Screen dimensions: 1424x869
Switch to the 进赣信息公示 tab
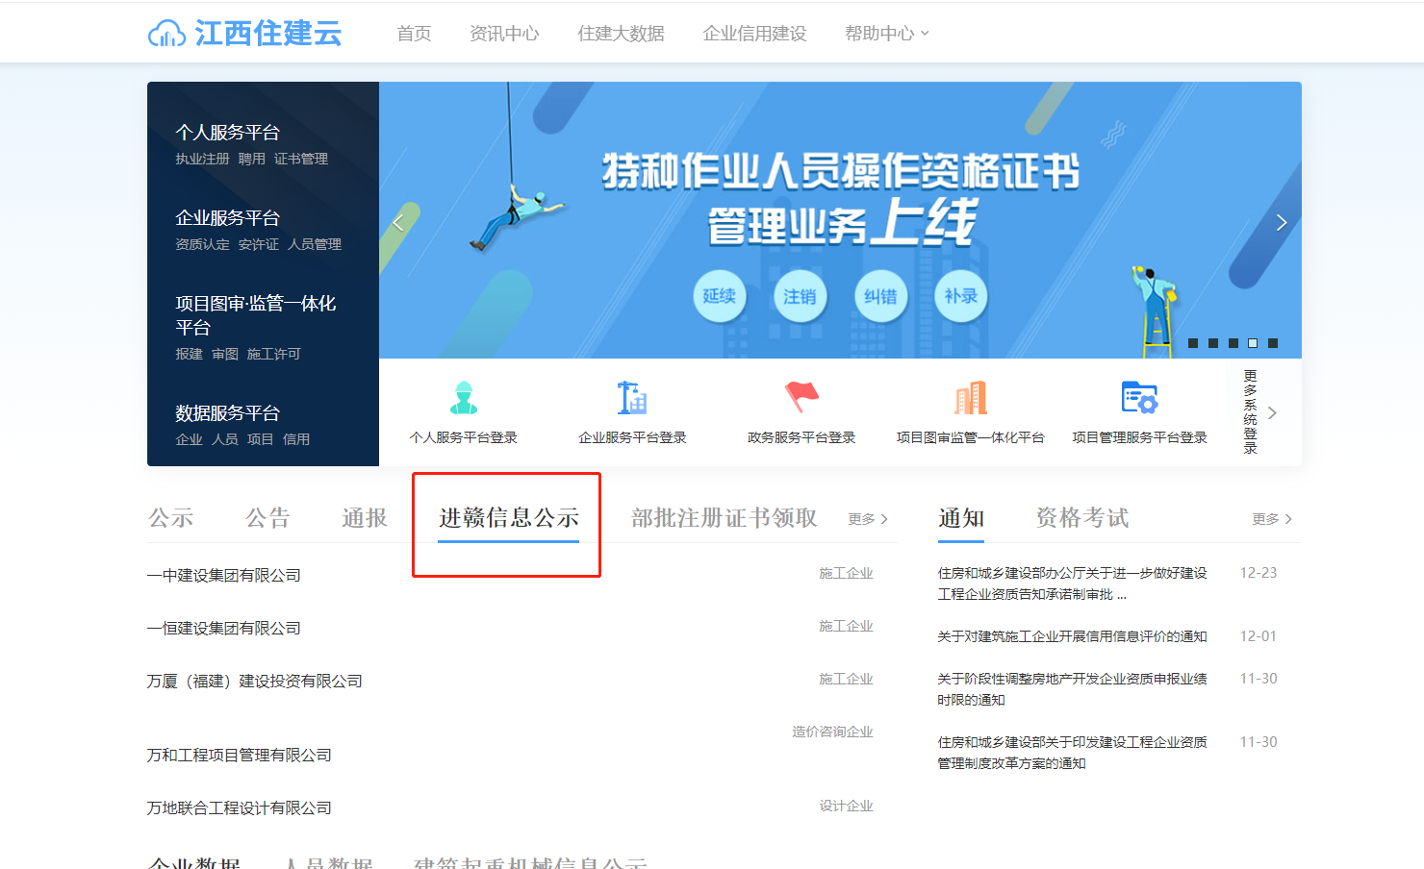pyautogui.click(x=508, y=518)
